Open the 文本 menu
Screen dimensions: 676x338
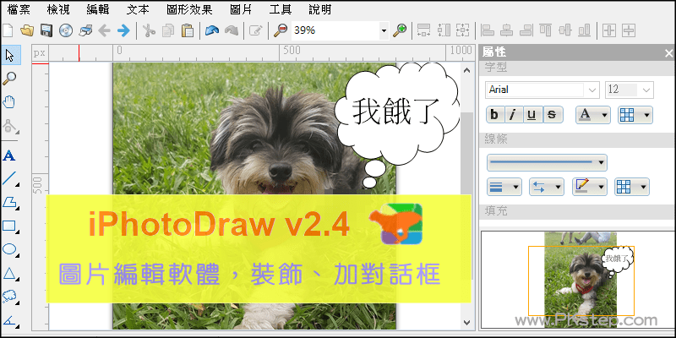tap(138, 9)
